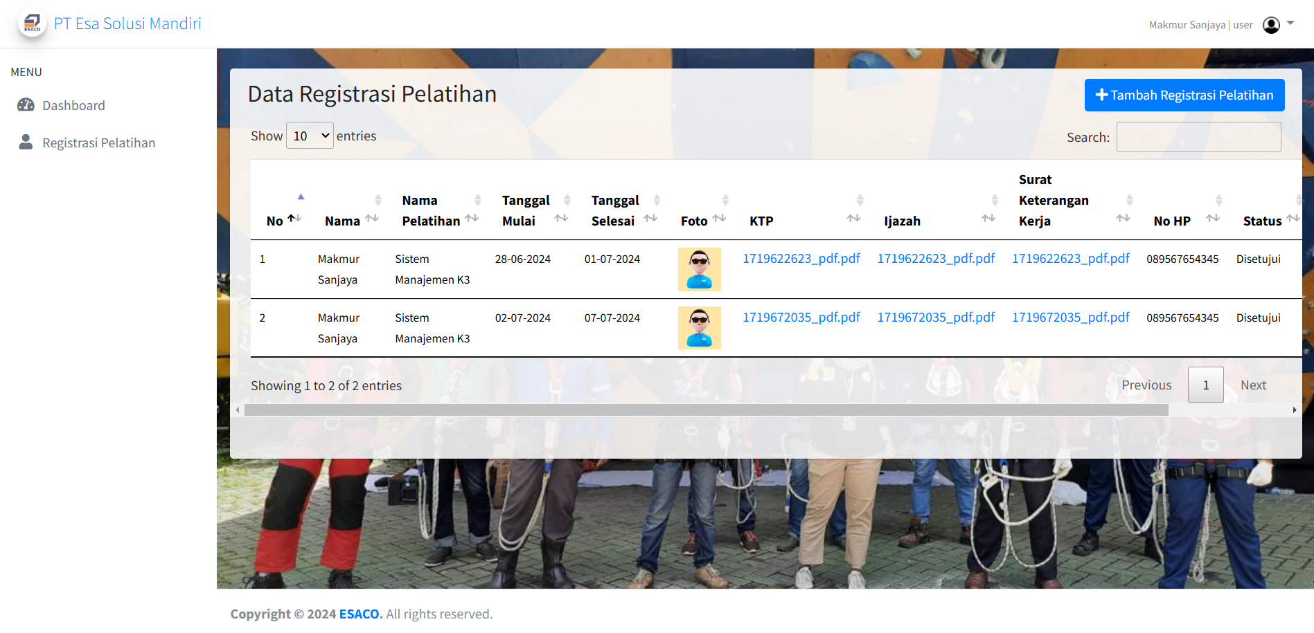
Task: Focus the Search input field
Action: 1198,137
